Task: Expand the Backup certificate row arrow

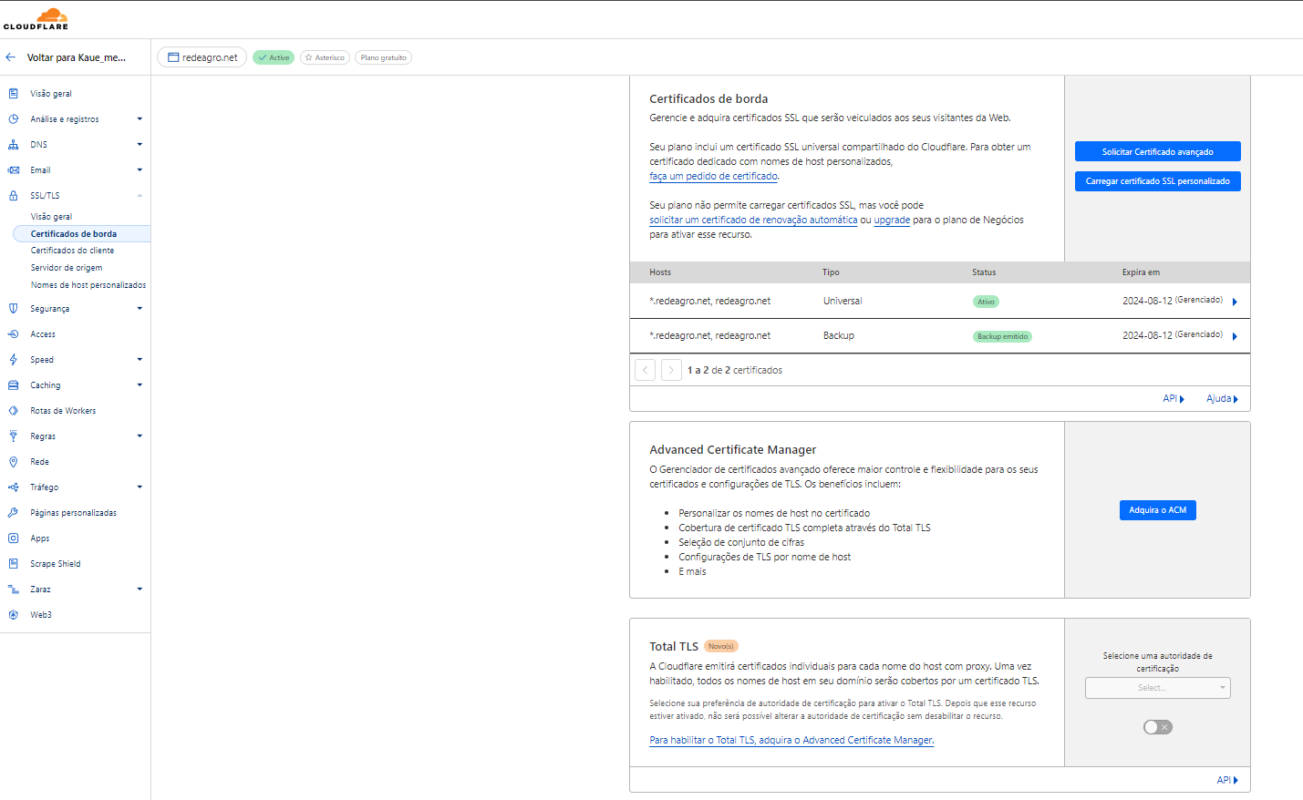Action: click(x=1235, y=336)
